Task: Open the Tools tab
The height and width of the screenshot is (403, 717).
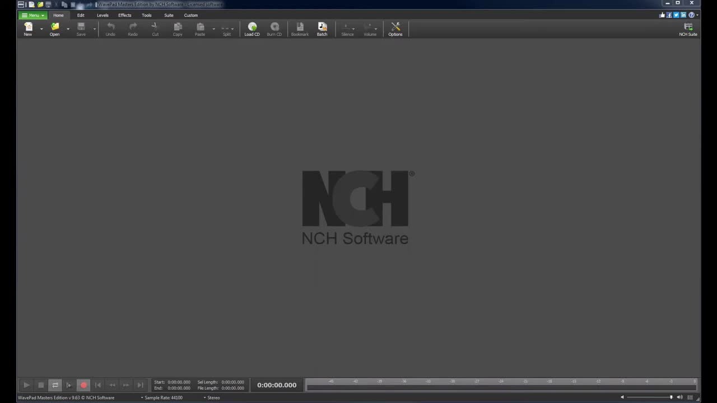Action: click(147, 15)
